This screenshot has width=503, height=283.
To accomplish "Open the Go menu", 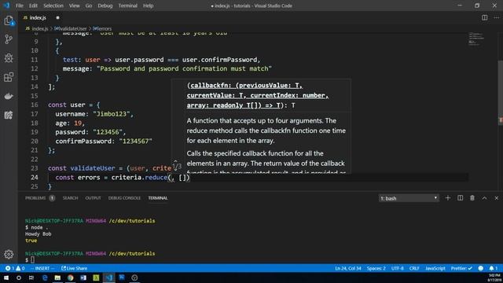I will [89, 6].
